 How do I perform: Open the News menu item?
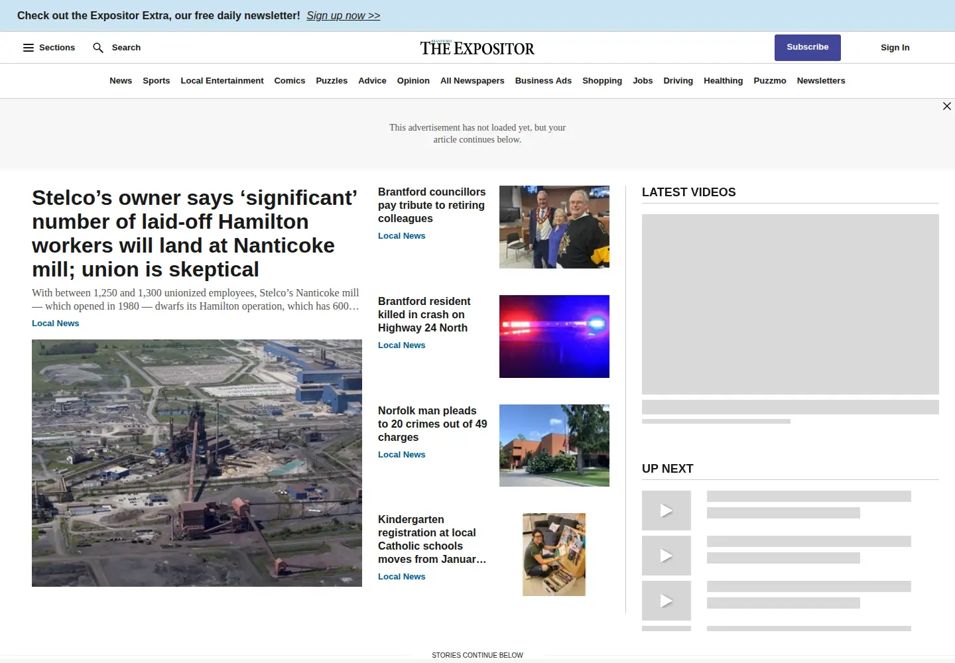pos(121,81)
